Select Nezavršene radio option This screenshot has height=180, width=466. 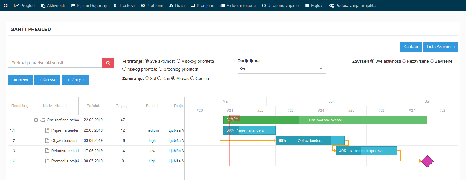(x=404, y=61)
